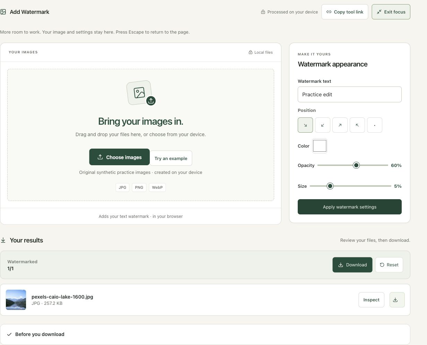Click the Watermark text input field
The width and height of the screenshot is (427, 345).
point(349,94)
